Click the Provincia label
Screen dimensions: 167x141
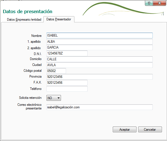tap(35, 77)
